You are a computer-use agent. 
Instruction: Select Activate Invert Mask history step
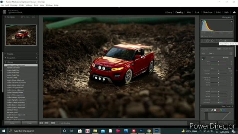coord(13,68)
